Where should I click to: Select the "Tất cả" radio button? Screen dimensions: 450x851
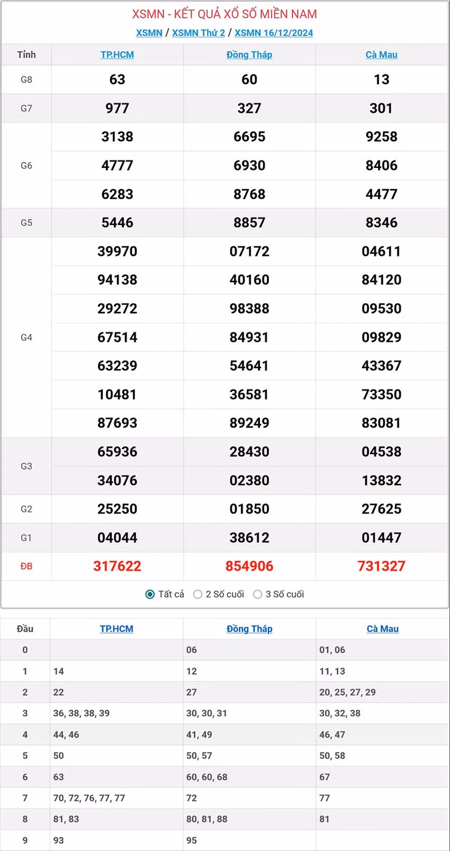click(x=150, y=595)
